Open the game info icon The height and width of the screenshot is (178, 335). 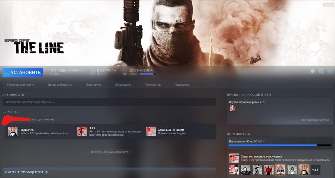click(321, 71)
